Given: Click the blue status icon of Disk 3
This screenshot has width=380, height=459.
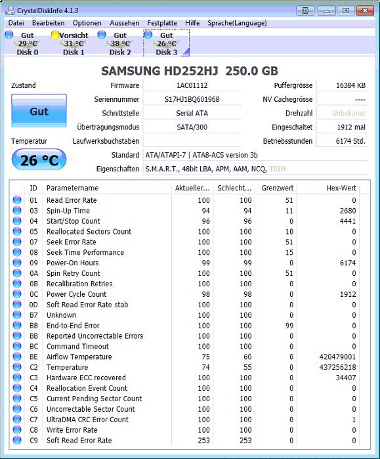Looking at the screenshot, I should point(148,35).
